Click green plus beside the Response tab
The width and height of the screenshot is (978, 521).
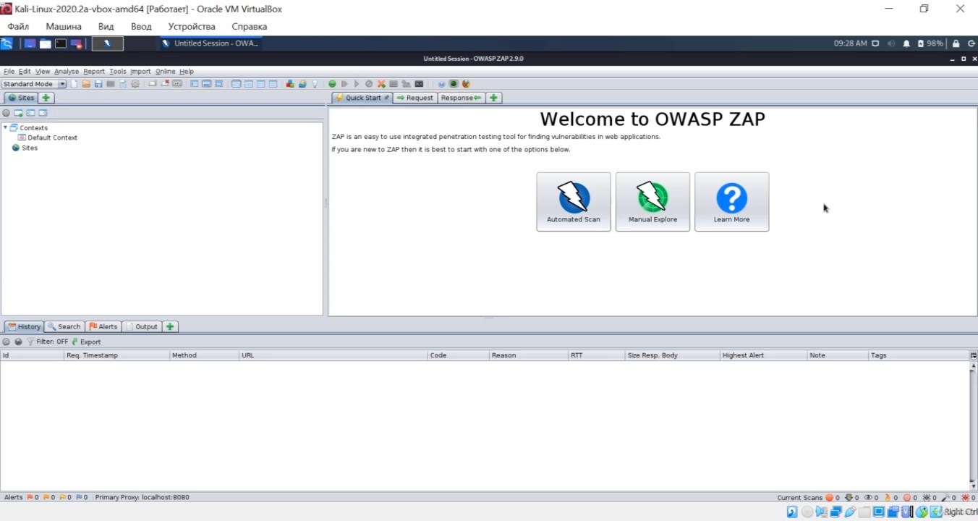pyautogui.click(x=494, y=98)
